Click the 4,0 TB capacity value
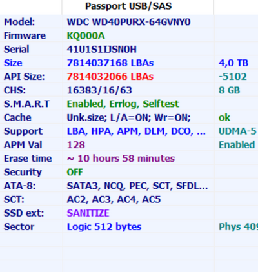Viewport: 258px width, 272px height. point(233,63)
